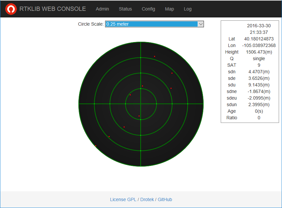Open the License GPL link
Viewport: 282px width, 208px height.
tap(123, 199)
